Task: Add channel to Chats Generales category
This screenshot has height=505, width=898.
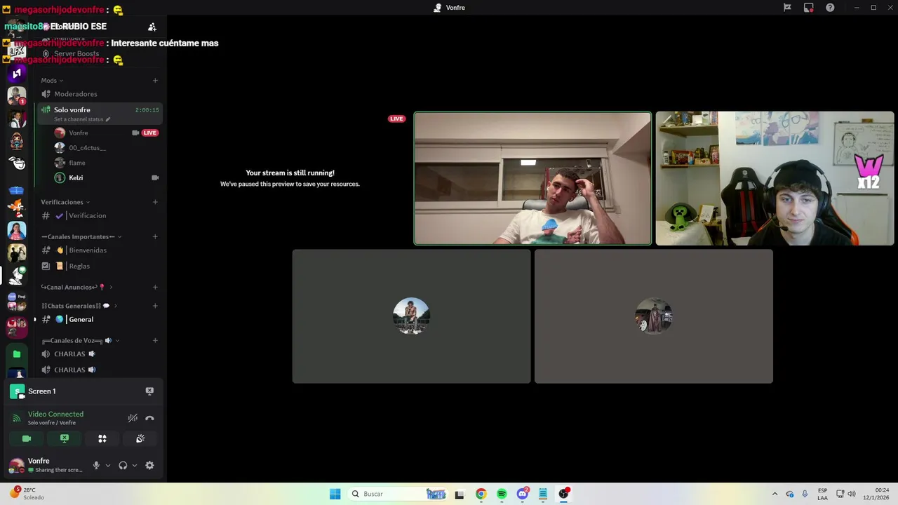Action: tap(155, 306)
